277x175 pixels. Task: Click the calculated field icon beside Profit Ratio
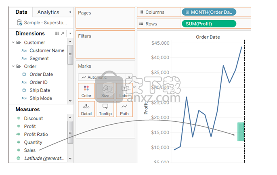[x=18, y=134]
